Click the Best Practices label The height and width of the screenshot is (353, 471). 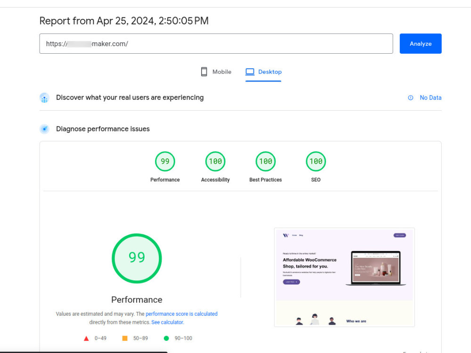click(266, 180)
